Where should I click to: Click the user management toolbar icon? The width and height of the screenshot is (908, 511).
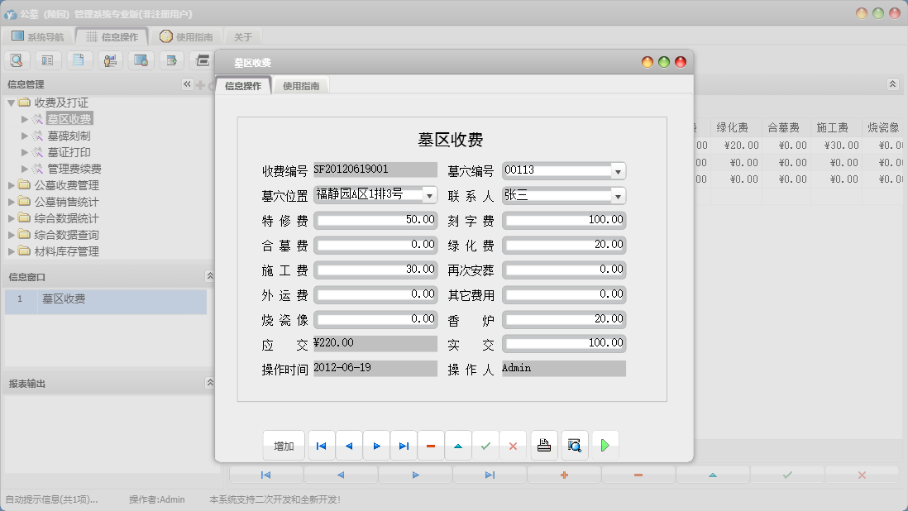pos(110,60)
